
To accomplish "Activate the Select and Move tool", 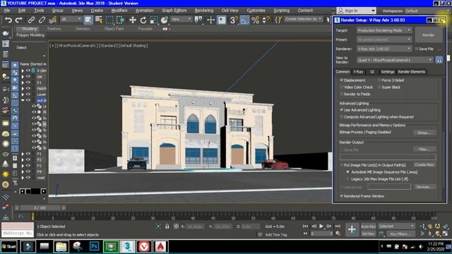I will click(x=133, y=20).
